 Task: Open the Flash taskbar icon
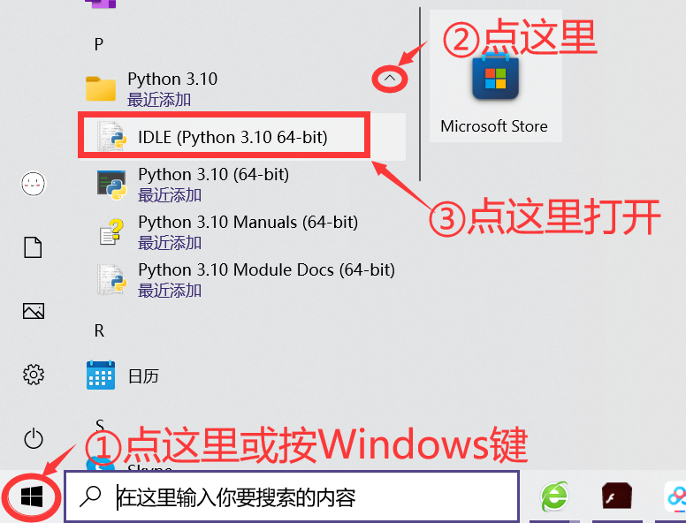616,496
